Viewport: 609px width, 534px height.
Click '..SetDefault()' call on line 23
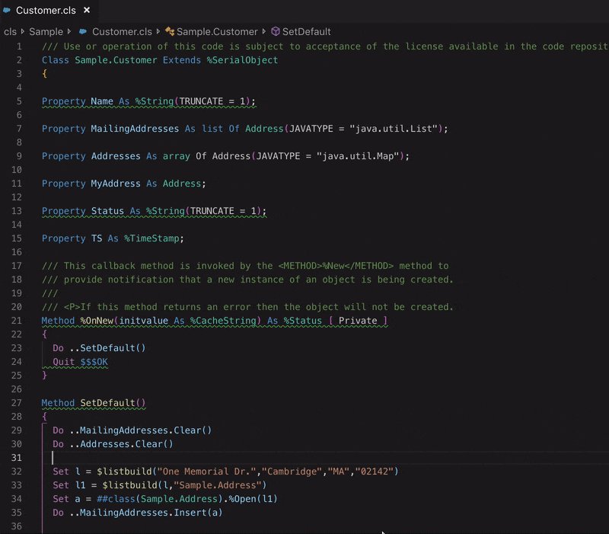(107, 348)
